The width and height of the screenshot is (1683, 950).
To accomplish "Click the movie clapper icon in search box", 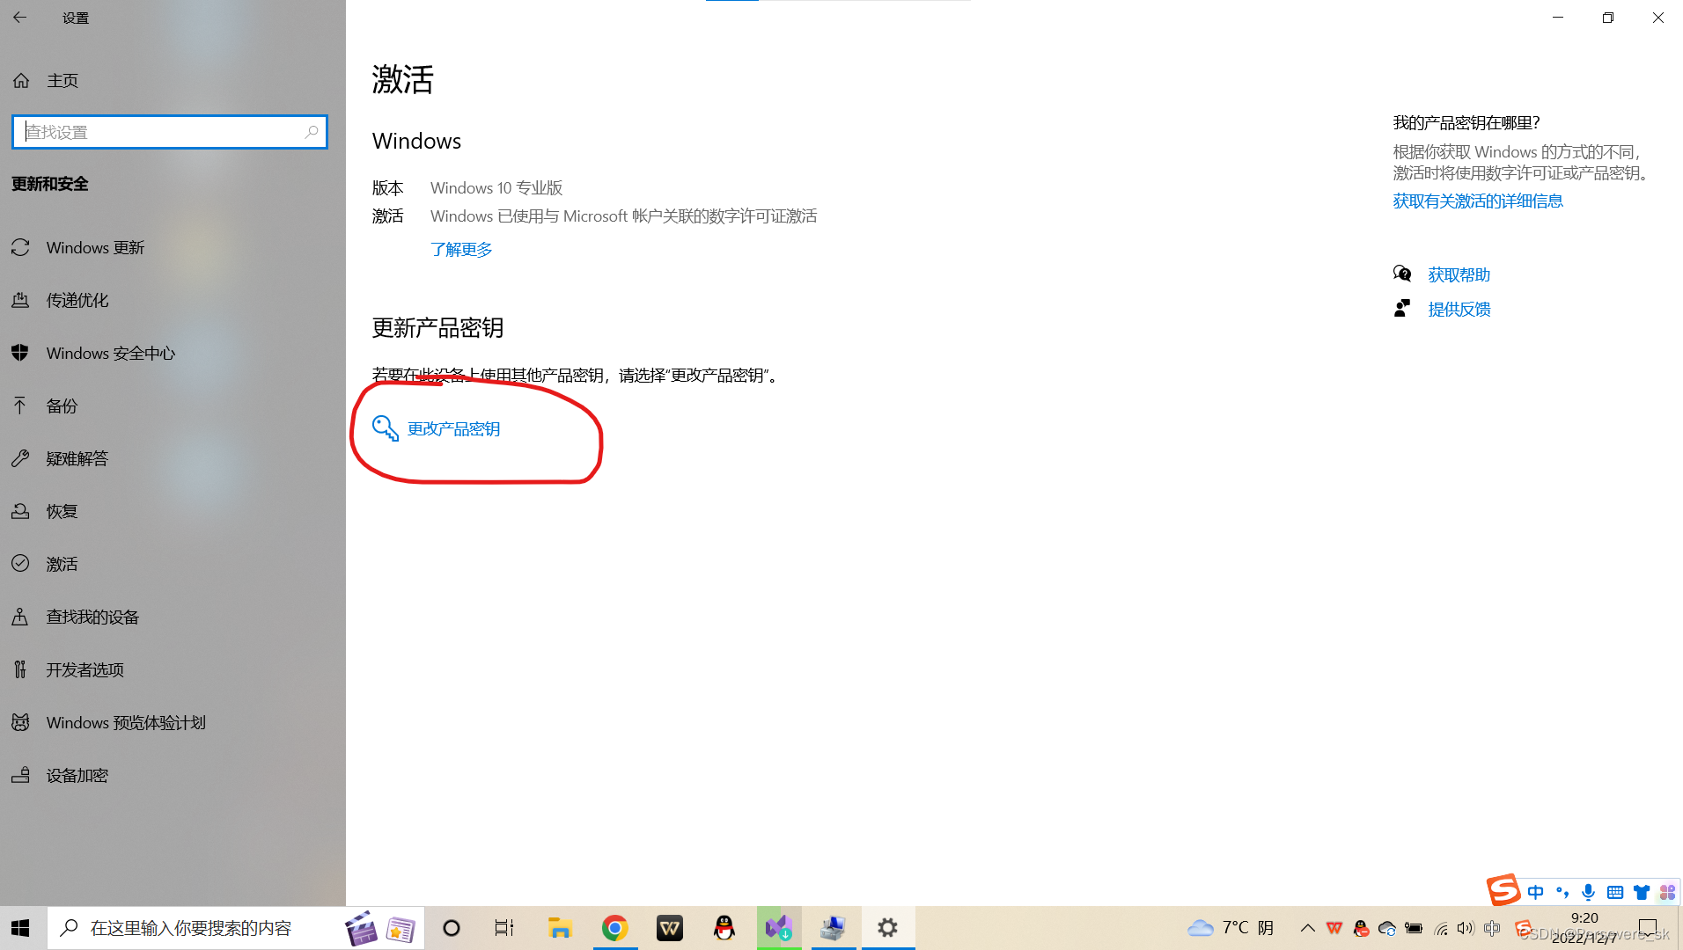I will click(361, 928).
